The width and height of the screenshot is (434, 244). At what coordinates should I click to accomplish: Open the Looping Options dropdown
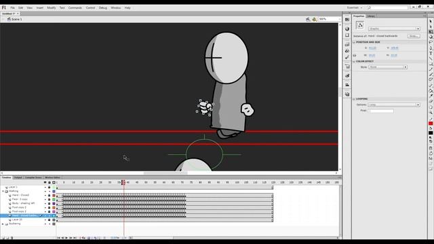(394, 105)
